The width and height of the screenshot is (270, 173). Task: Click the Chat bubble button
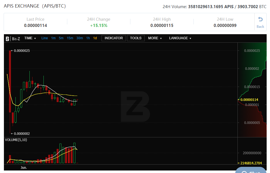click(251, 170)
